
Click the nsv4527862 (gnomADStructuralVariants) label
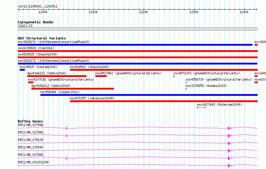[128, 73]
